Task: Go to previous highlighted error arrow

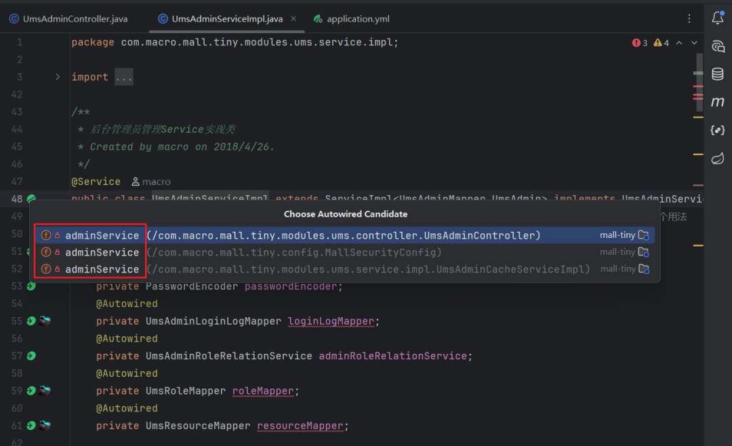Action: coord(680,43)
